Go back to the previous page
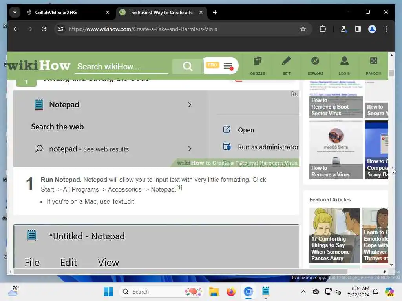Viewport: 402px width, 301px height. (x=16, y=29)
